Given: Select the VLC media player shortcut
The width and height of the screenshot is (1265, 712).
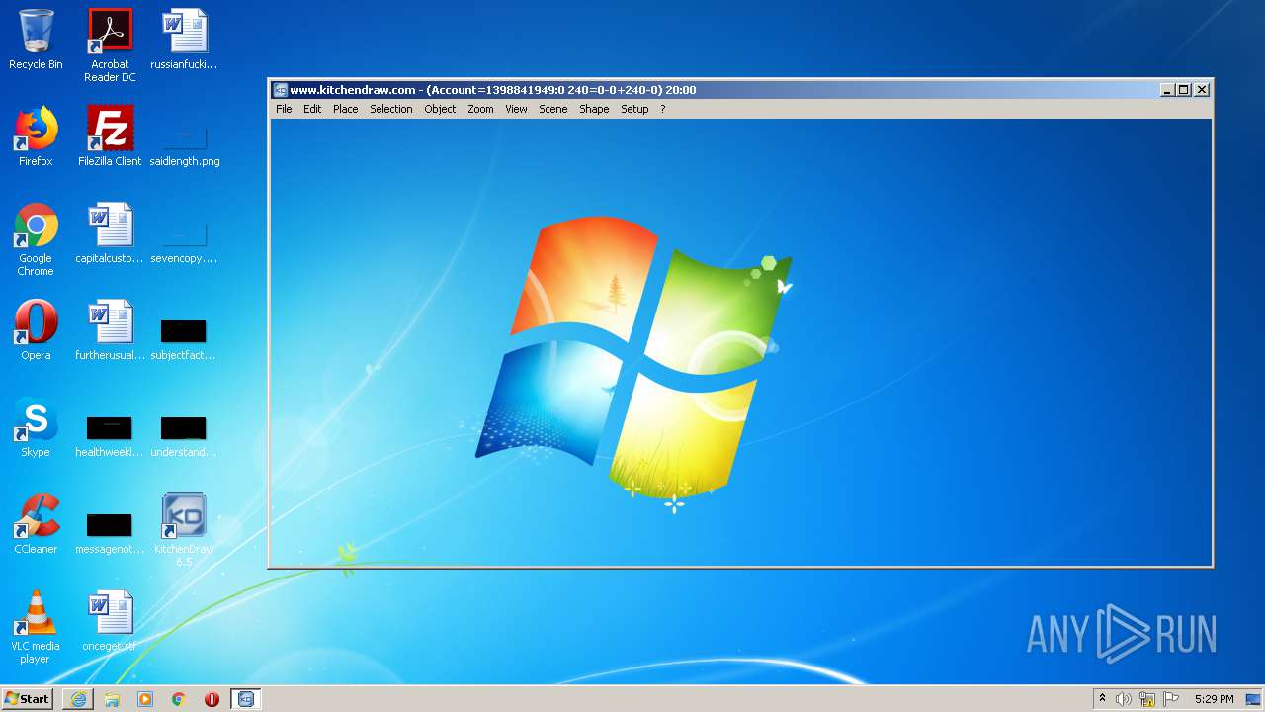Looking at the screenshot, I should click(x=36, y=627).
